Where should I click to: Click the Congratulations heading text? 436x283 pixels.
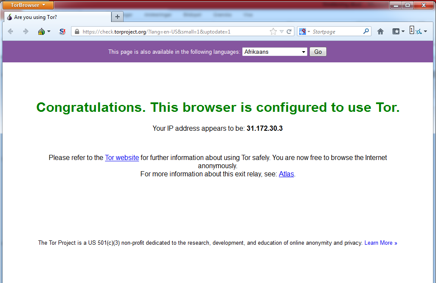pos(218,107)
